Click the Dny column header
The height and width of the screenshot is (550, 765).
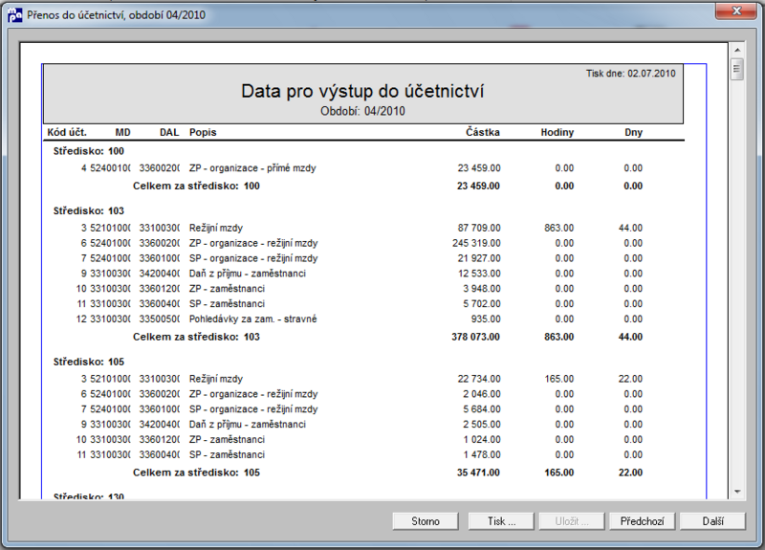click(633, 132)
